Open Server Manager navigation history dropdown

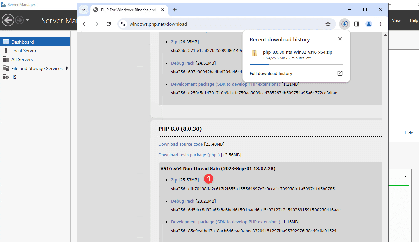(27, 20)
